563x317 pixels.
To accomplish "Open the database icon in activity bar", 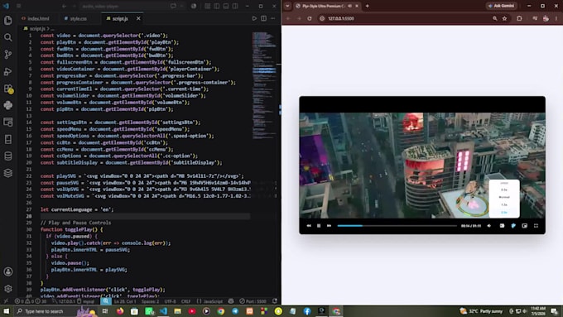I will (8, 156).
